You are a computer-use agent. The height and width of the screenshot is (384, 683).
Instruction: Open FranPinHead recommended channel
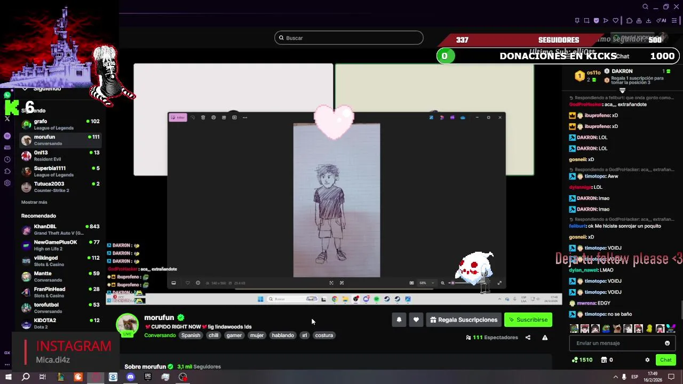60,292
